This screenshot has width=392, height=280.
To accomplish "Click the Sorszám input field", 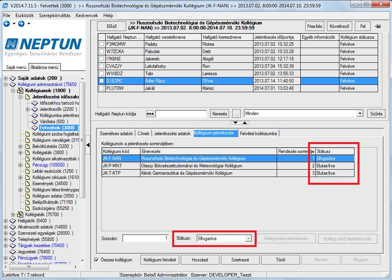I will pyautogui.click(x=146, y=239).
